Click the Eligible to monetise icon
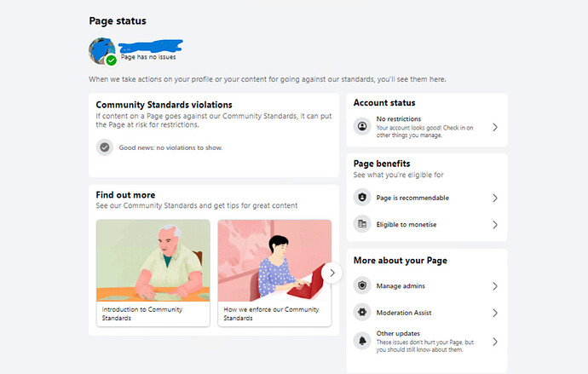Screen dimensions: 588x374 pyautogui.click(x=362, y=225)
